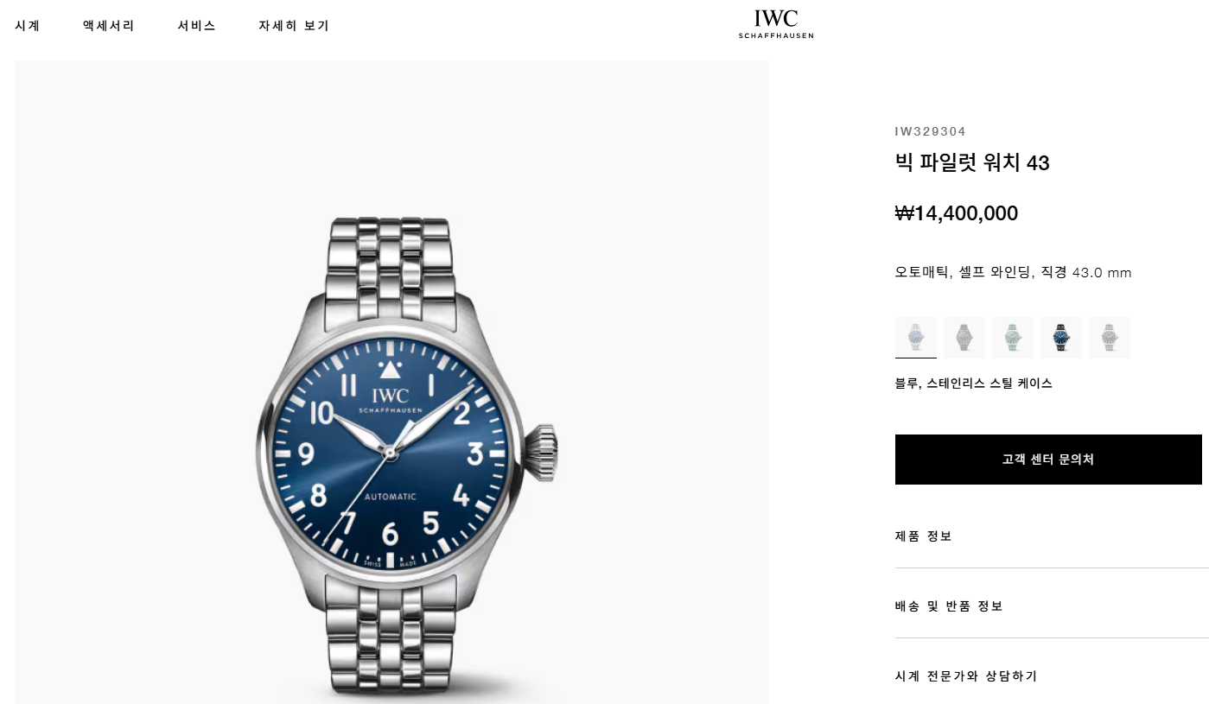Open the 시계 menu in navigation
Viewport: 1209px width, 704px height.
tap(28, 26)
